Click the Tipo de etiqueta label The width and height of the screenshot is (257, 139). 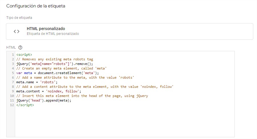pyautogui.click(x=19, y=18)
